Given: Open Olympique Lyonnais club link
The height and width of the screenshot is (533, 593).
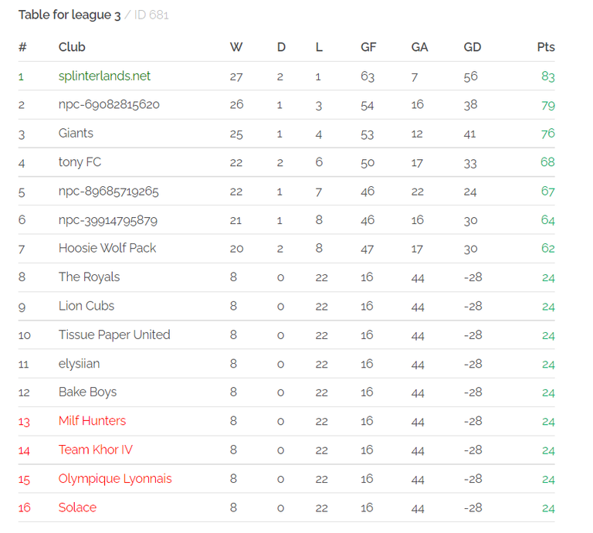Looking at the screenshot, I should pos(115,478).
